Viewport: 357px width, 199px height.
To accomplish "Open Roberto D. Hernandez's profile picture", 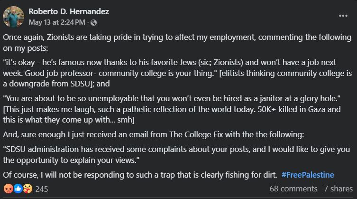I will coord(13,16).
